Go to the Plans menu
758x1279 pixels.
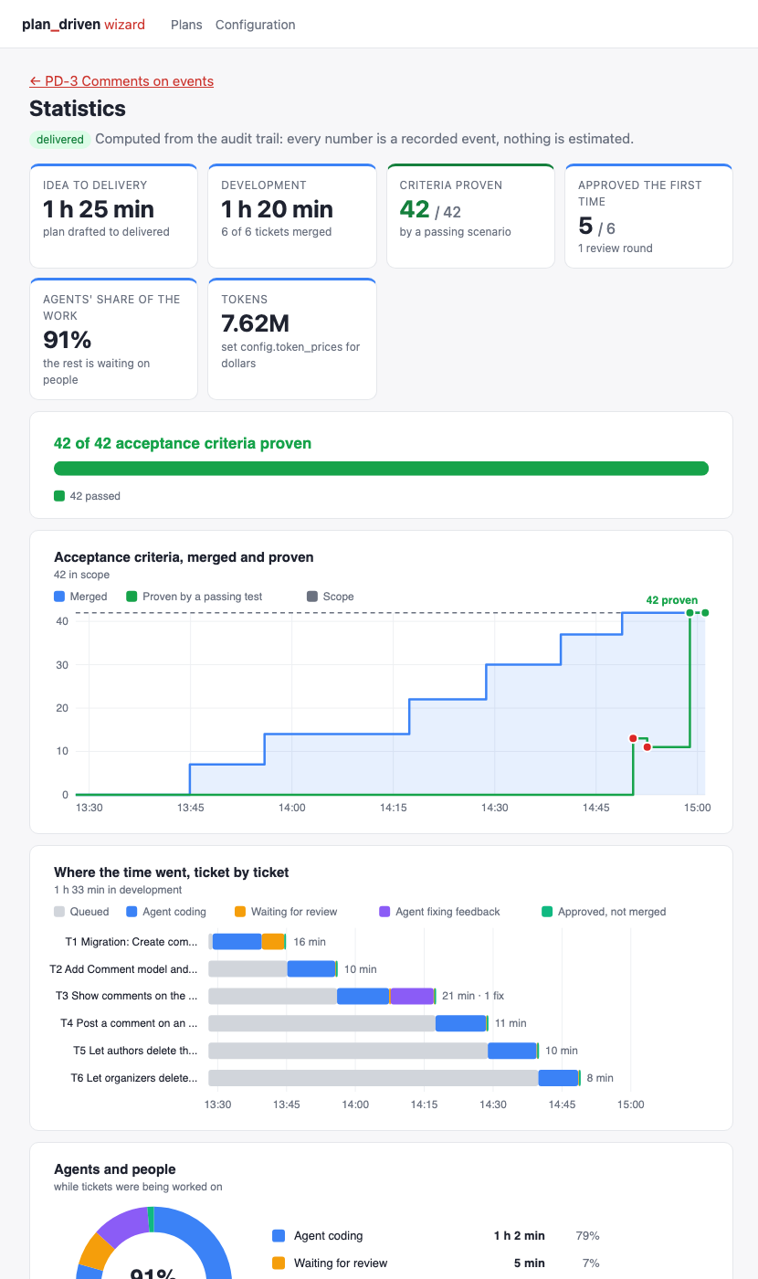pyautogui.click(x=186, y=25)
